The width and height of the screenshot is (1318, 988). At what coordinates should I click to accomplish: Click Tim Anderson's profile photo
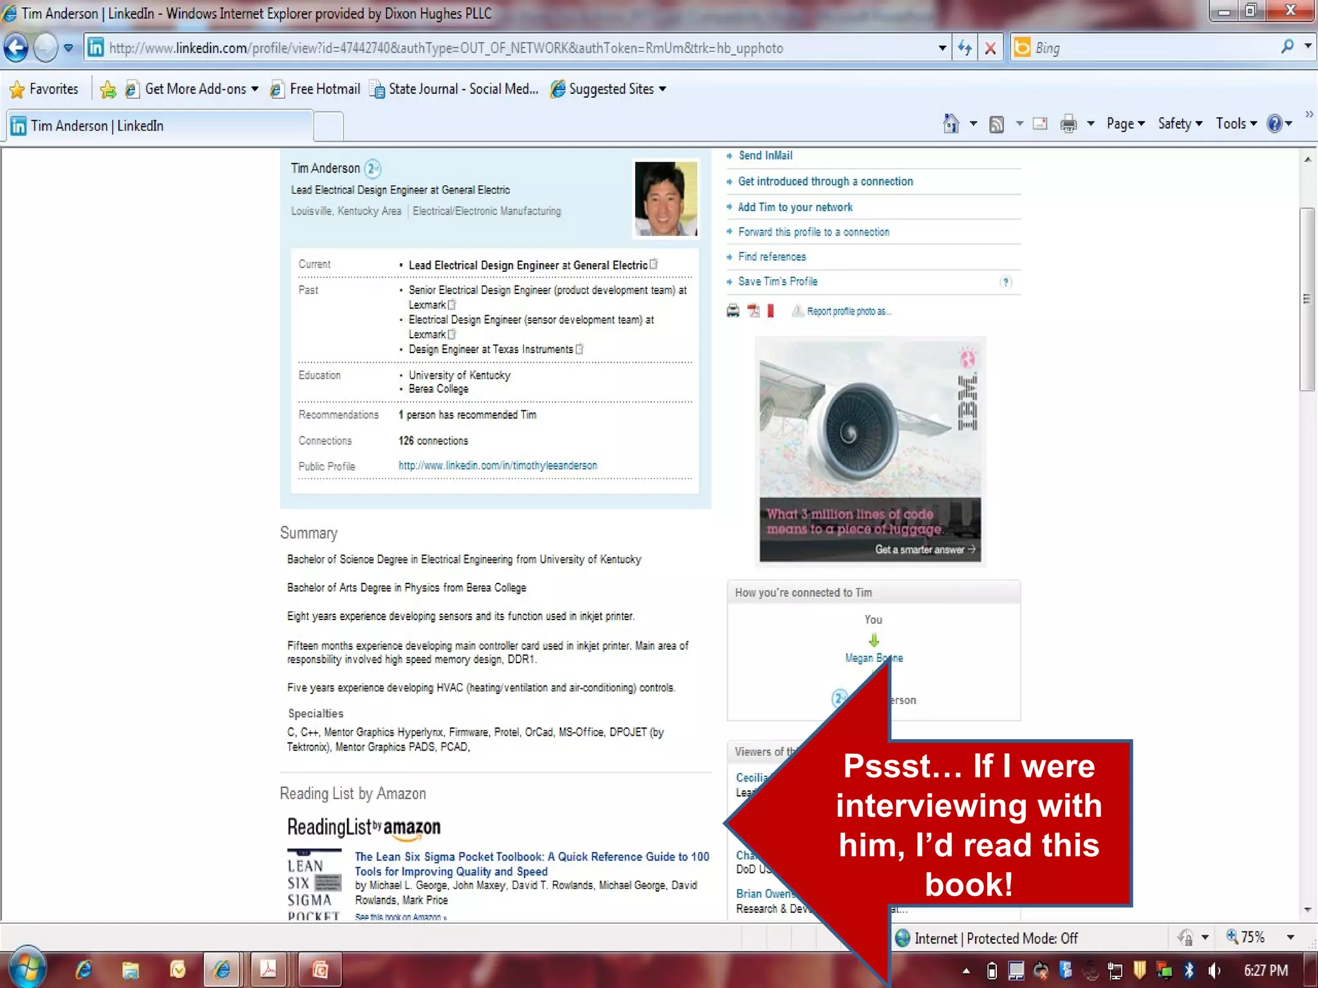click(665, 198)
